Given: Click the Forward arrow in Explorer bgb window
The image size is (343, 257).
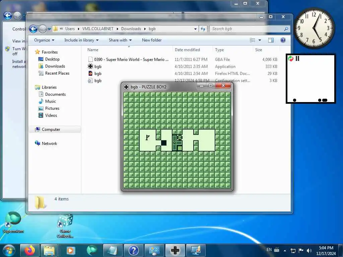Looking at the screenshot, I should coord(43,29).
